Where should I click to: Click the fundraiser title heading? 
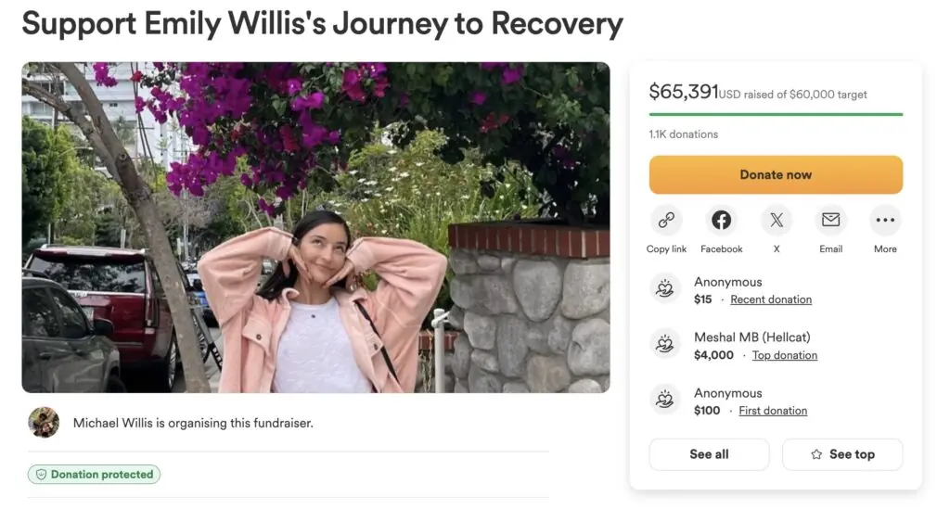(322, 24)
